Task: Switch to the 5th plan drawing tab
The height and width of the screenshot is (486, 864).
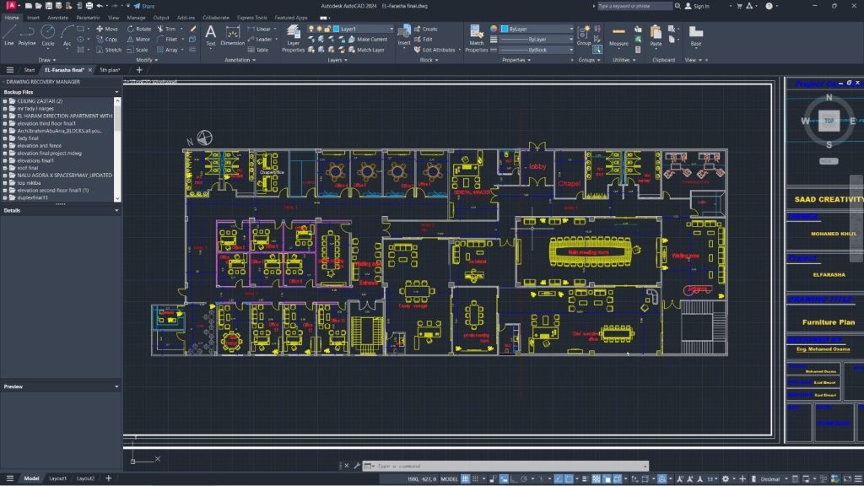Action: click(110, 70)
